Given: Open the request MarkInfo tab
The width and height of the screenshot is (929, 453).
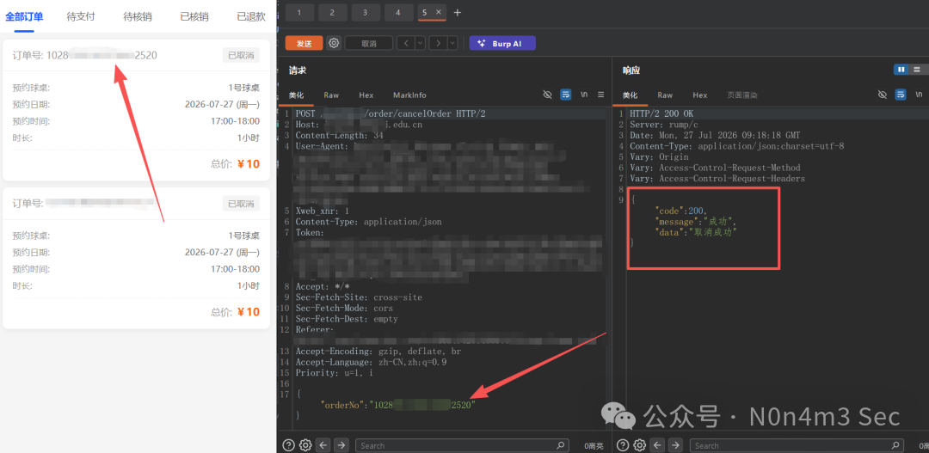Looking at the screenshot, I should (409, 95).
